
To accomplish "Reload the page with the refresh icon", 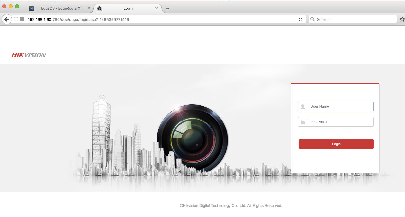I will (x=300, y=19).
